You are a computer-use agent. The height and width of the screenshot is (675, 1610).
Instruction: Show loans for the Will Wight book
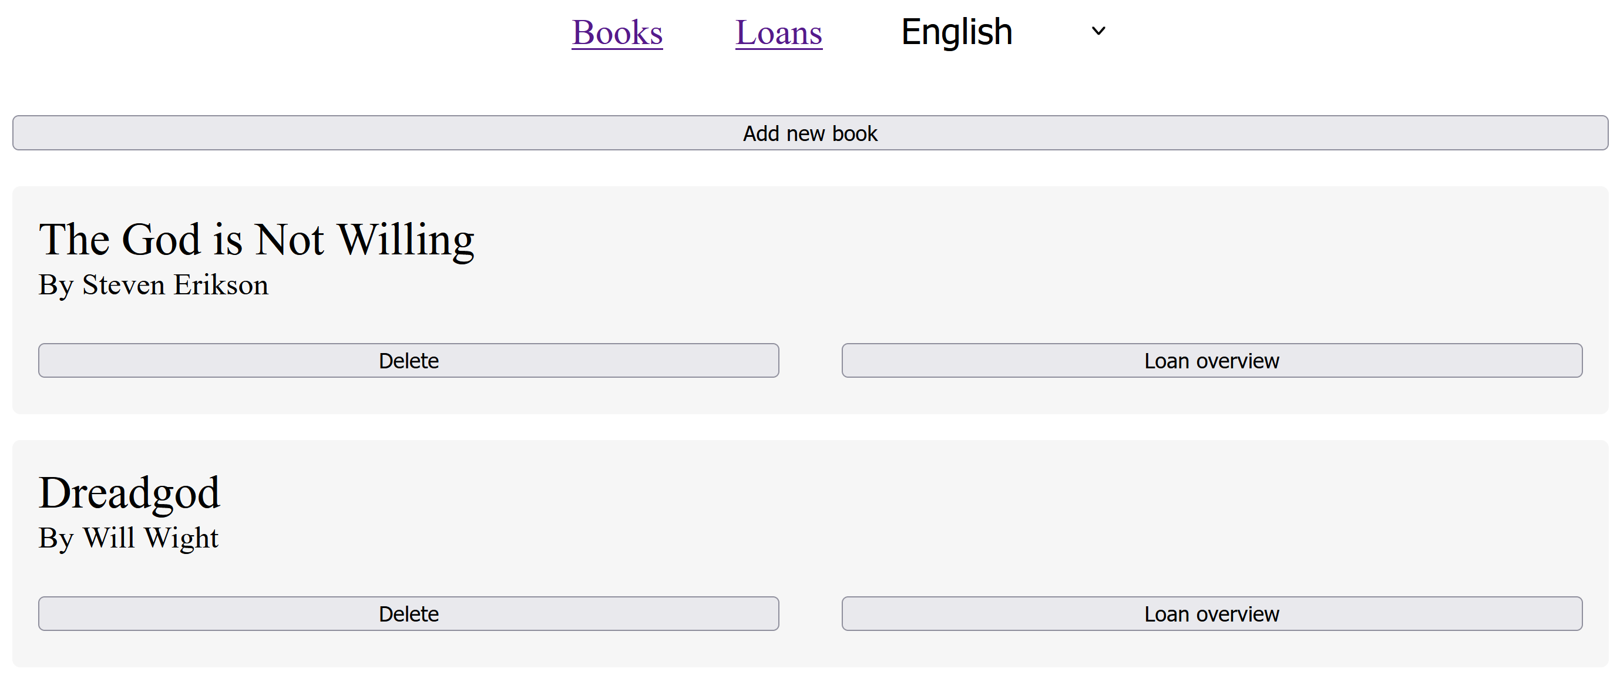click(x=1211, y=614)
